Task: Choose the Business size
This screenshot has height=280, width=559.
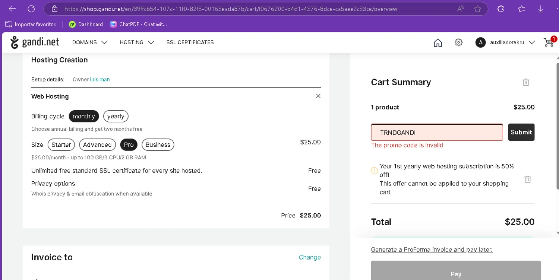Action: 158,145
